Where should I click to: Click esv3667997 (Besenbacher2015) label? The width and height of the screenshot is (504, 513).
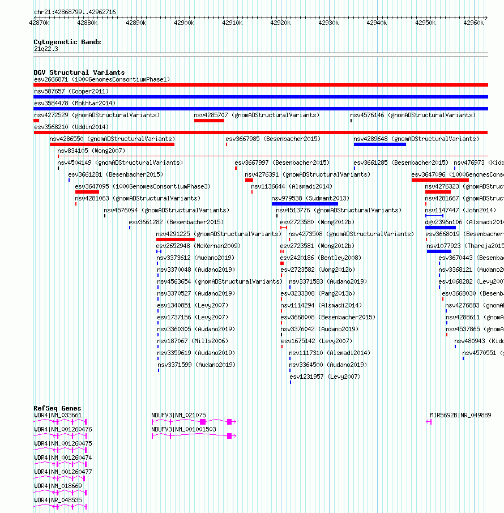(x=282, y=163)
